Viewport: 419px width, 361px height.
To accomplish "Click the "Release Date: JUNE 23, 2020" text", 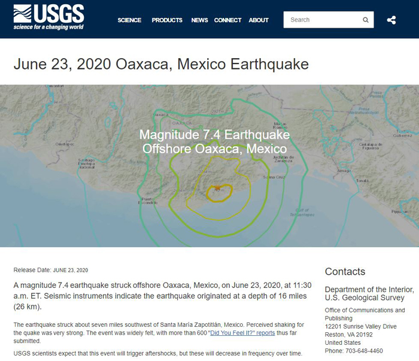I will (51, 270).
